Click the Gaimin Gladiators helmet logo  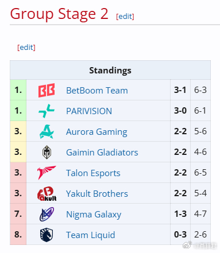click(x=47, y=152)
